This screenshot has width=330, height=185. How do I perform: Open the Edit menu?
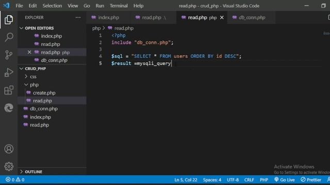(x=32, y=6)
